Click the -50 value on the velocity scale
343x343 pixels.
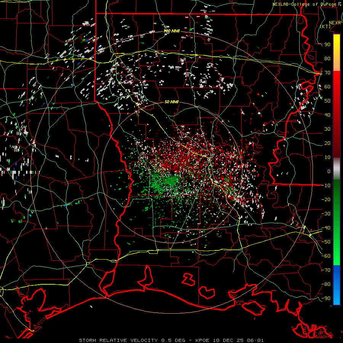[326, 242]
